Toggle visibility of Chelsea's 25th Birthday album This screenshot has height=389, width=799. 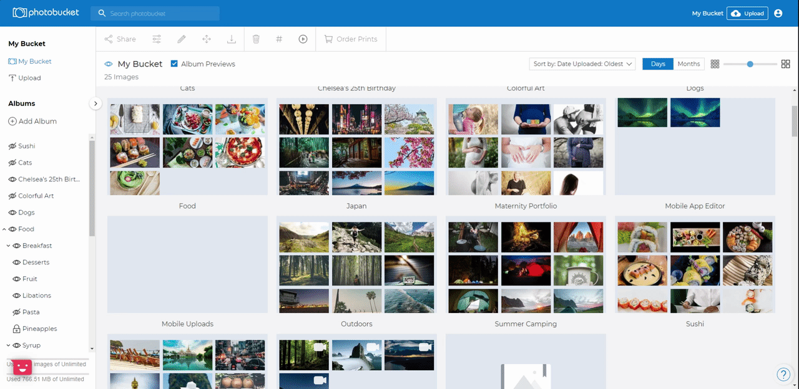[12, 179]
